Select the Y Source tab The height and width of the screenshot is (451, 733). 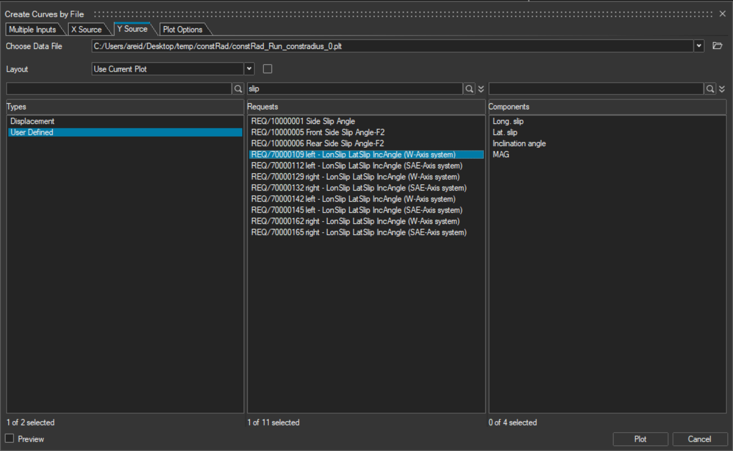pos(132,29)
